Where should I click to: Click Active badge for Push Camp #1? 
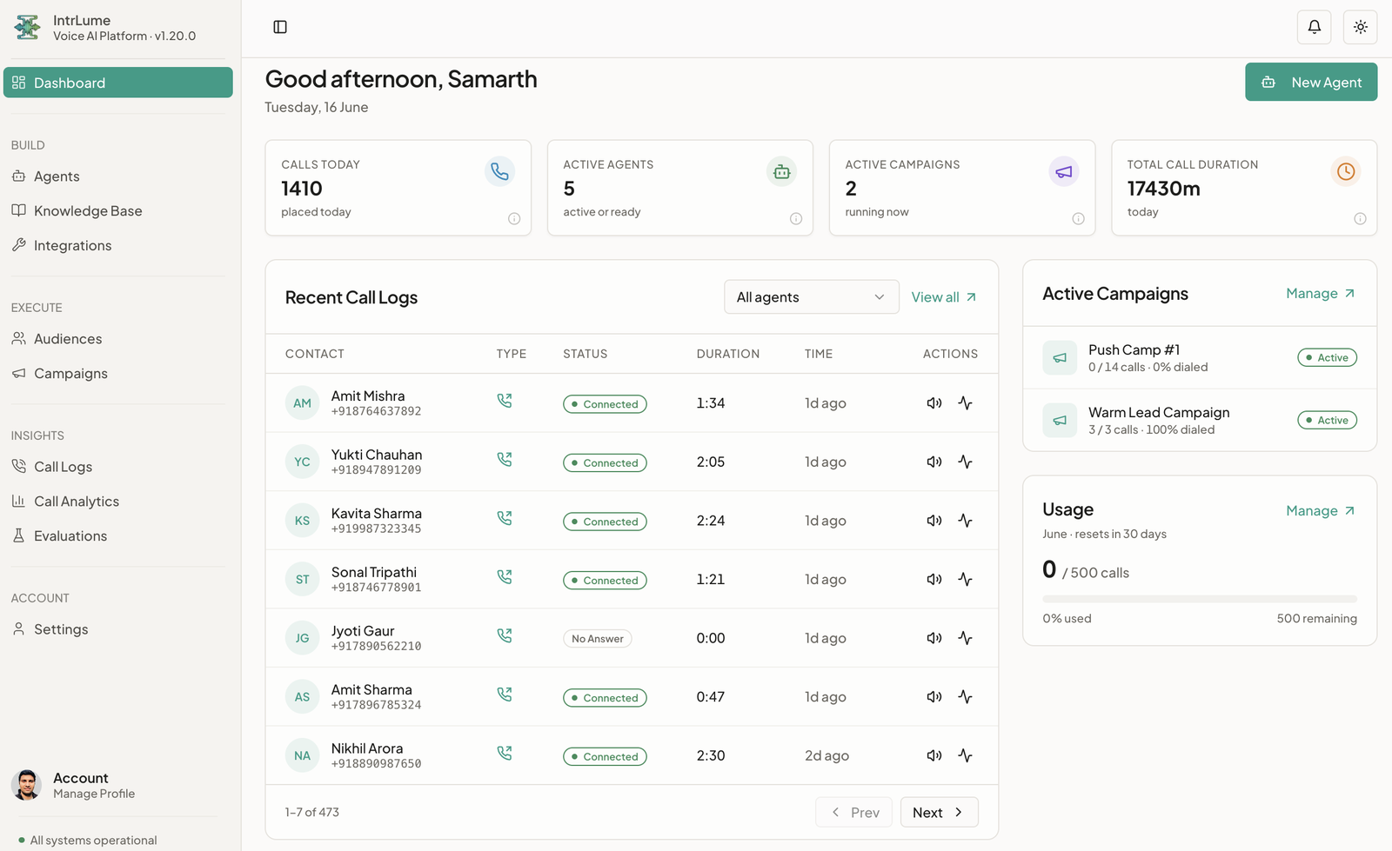click(x=1327, y=357)
